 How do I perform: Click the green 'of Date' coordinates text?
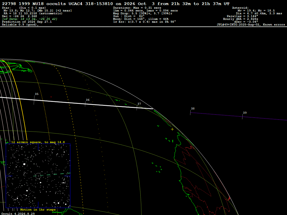(x=30, y=19)
